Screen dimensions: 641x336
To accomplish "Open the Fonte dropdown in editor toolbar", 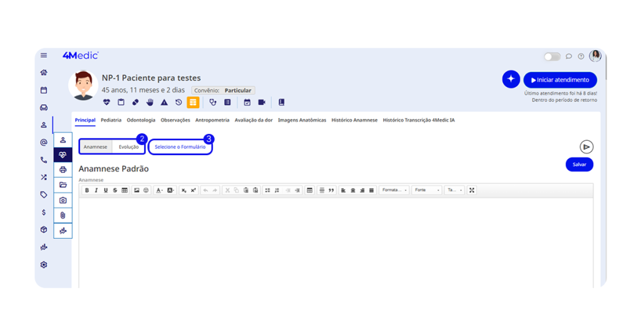I will [426, 190].
